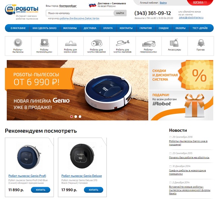The image size is (217, 199).
Task: Open the Аксессуары category icon
Action: [174, 42]
